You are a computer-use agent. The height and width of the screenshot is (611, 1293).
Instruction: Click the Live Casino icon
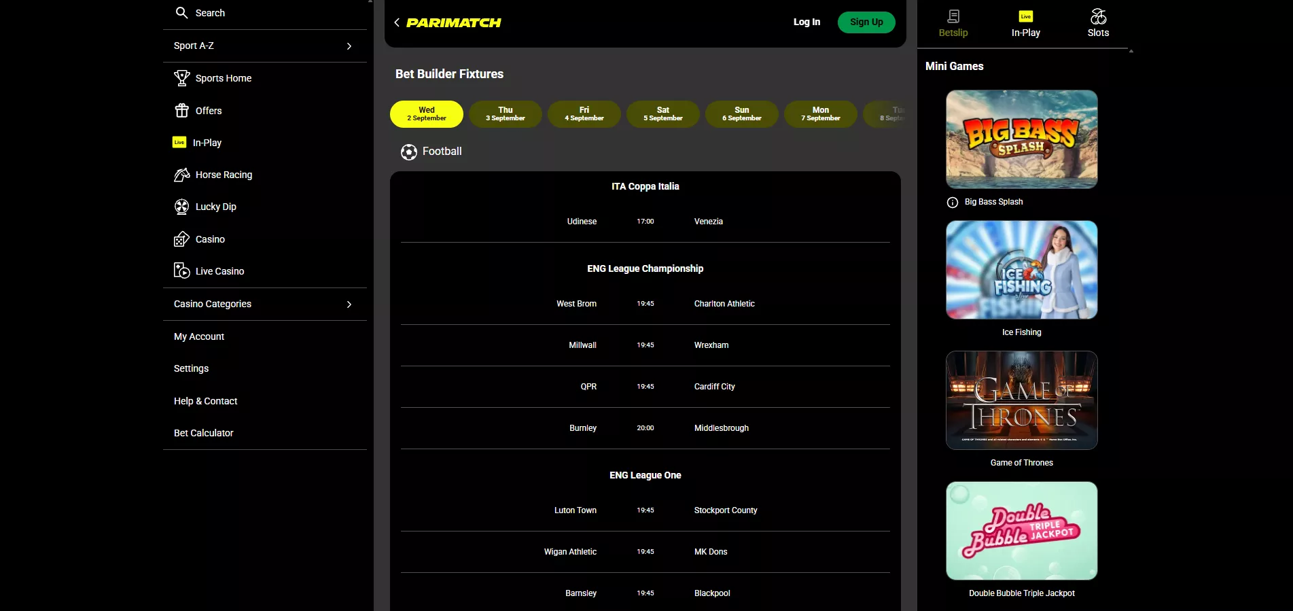[181, 270]
